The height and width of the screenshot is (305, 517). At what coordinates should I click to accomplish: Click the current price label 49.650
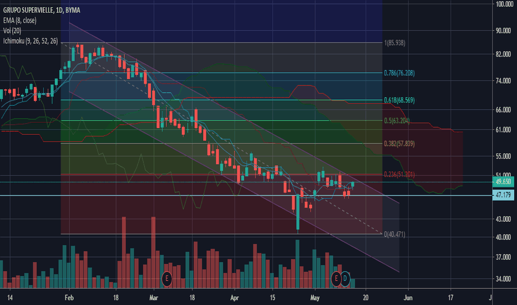[x=503, y=182]
